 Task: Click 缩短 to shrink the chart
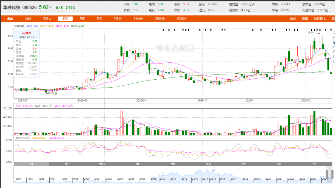[x=305, y=18]
